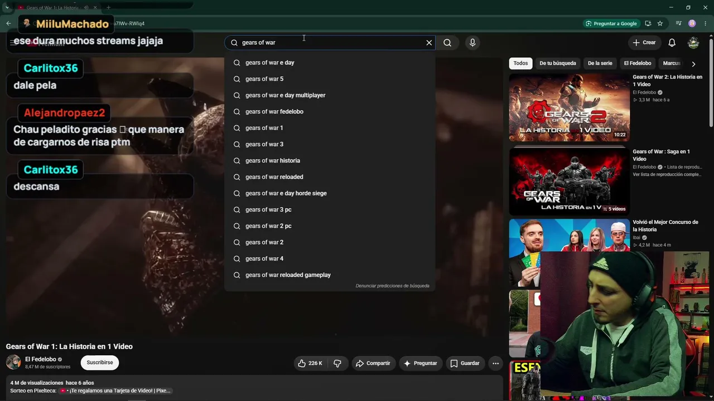Open title 'Gears of War 2: La Historia en 1 Video'
Viewport: 714px width, 401px height.
pos(667,81)
